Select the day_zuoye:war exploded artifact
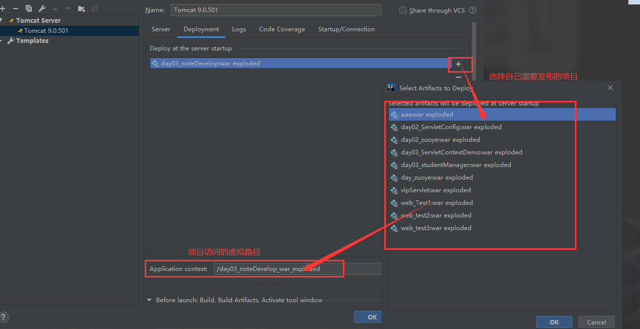 pos(502,178)
